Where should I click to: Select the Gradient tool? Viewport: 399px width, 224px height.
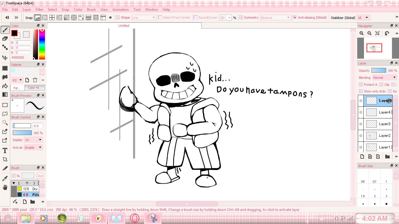click(x=5, y=94)
